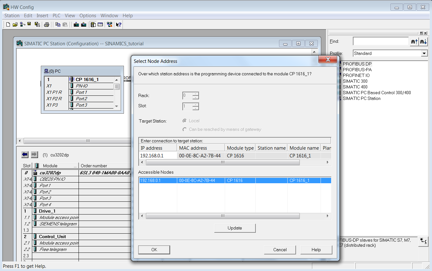Click the Module type column header
Image resolution: width=432 pixels, height=271 pixels.
pos(240,148)
